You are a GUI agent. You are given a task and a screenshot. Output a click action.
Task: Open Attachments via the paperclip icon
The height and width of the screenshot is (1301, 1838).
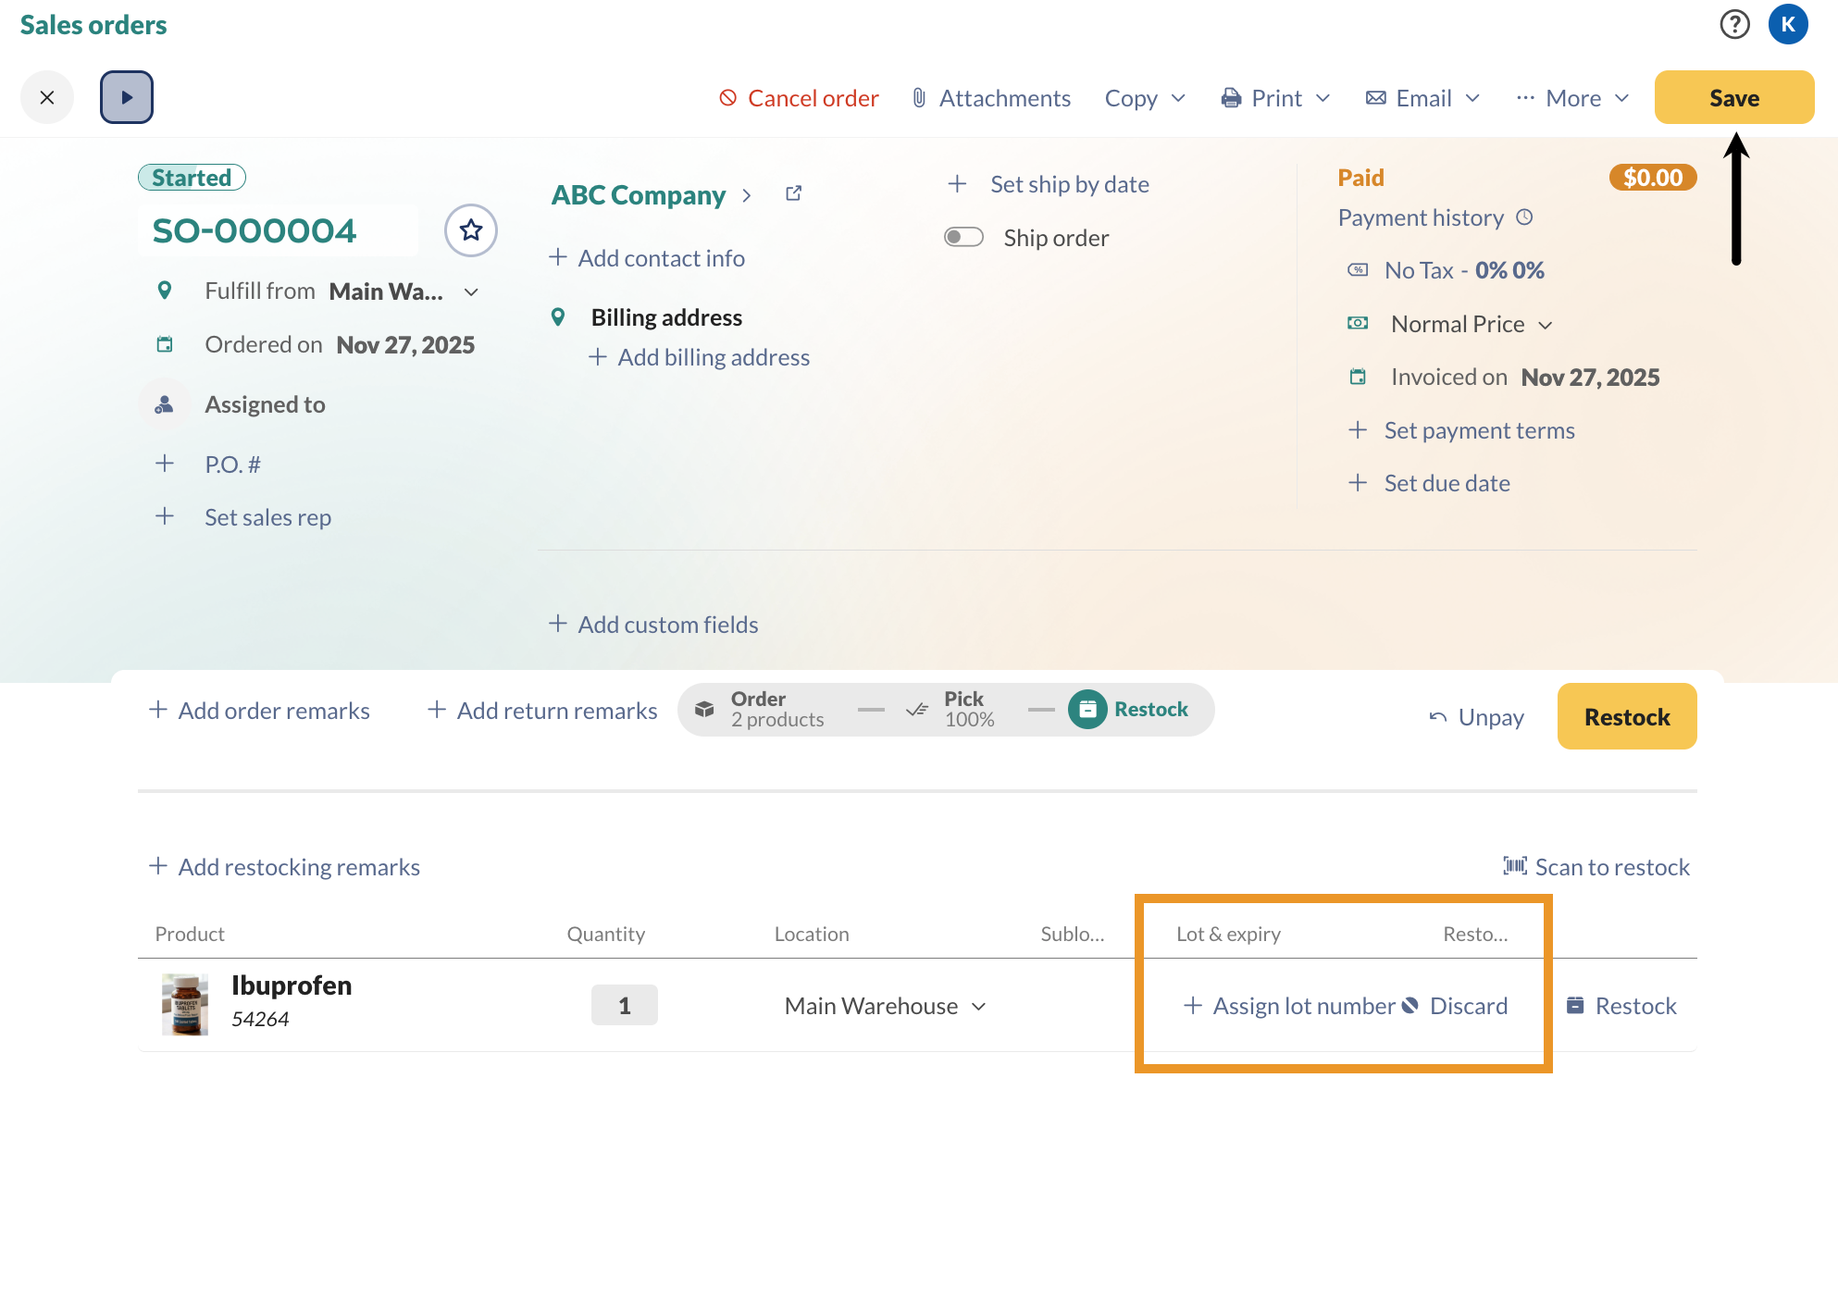click(x=918, y=97)
